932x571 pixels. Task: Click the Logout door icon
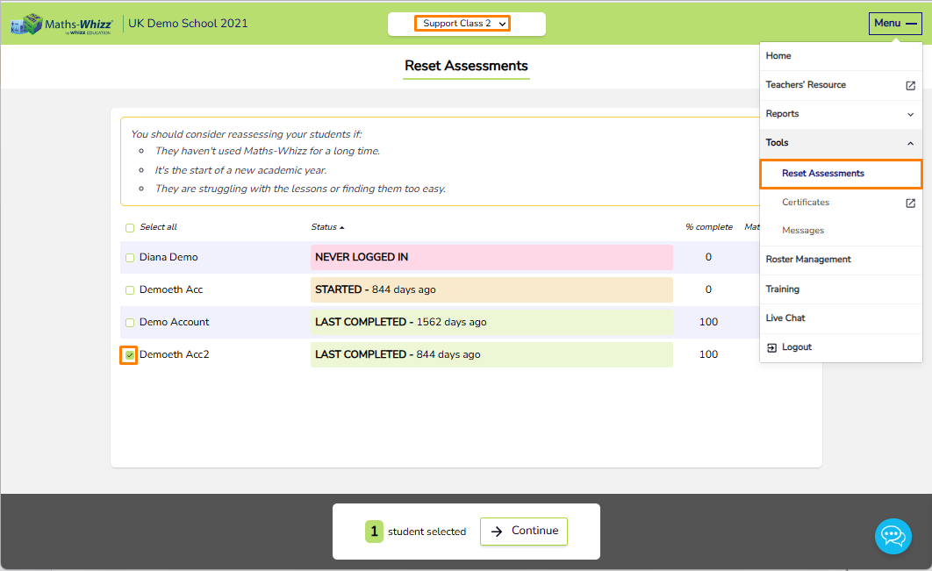click(x=771, y=347)
